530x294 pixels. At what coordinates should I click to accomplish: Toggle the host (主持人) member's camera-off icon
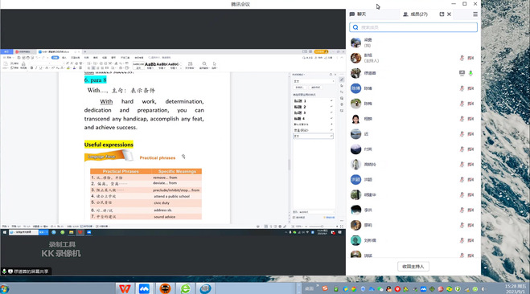[x=470, y=58]
